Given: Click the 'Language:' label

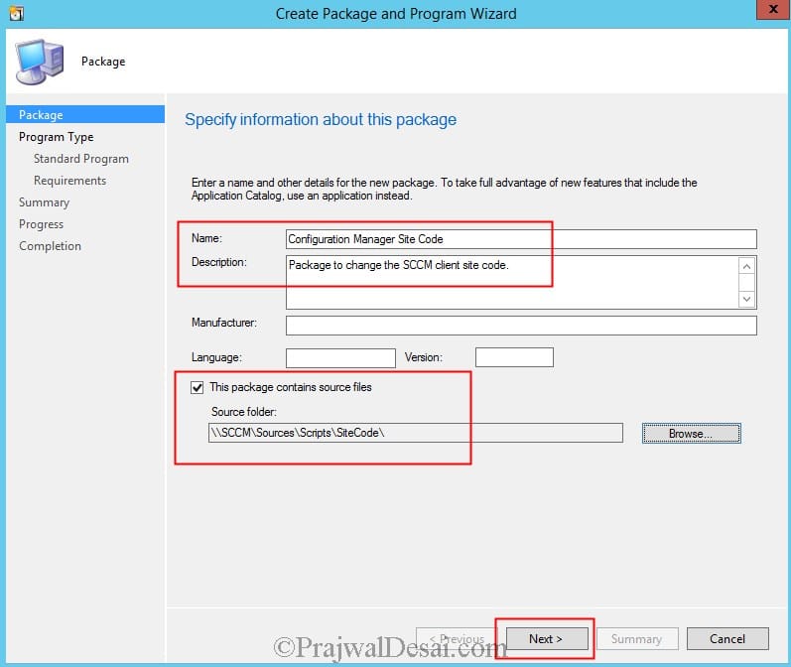Looking at the screenshot, I should pos(216,357).
